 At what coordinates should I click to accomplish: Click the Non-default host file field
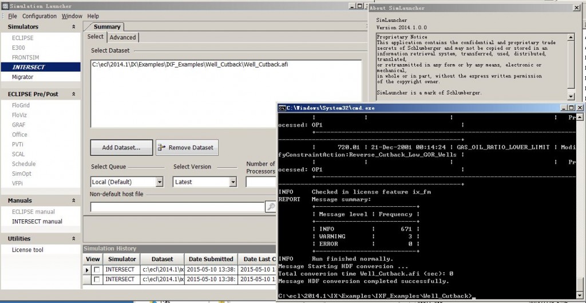[x=177, y=207]
